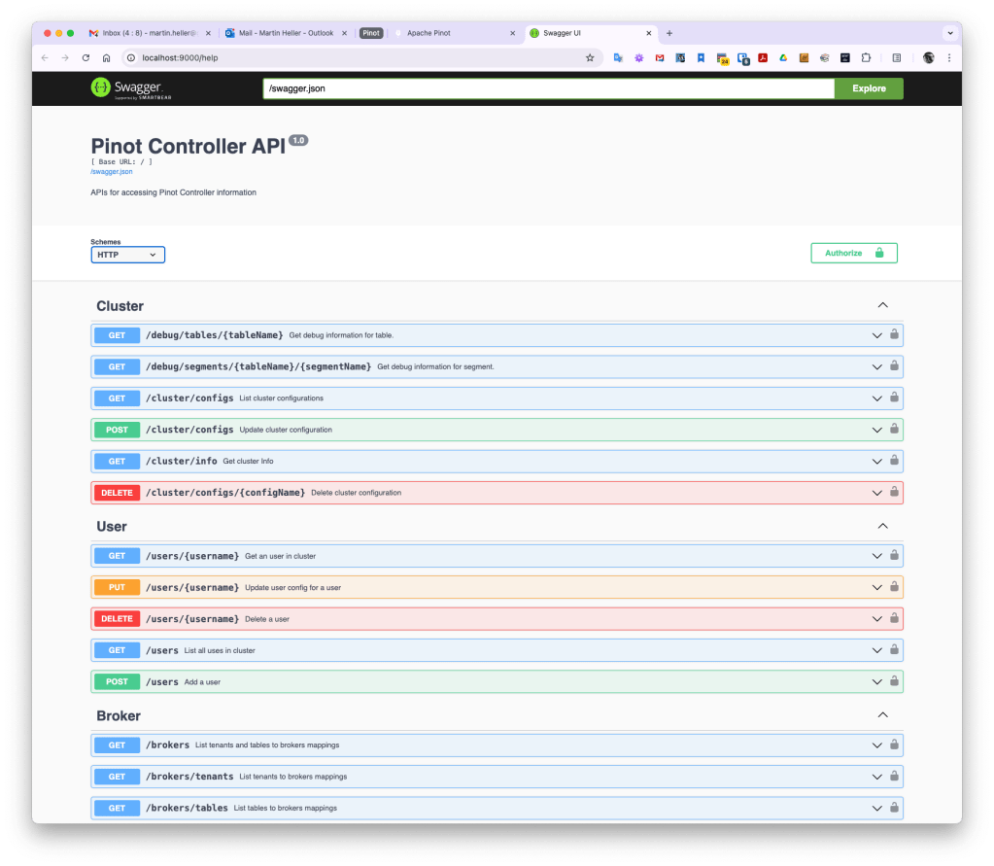Screen dimensions: 994x866
Task: Reload the page with the refresh icon
Action: point(86,58)
